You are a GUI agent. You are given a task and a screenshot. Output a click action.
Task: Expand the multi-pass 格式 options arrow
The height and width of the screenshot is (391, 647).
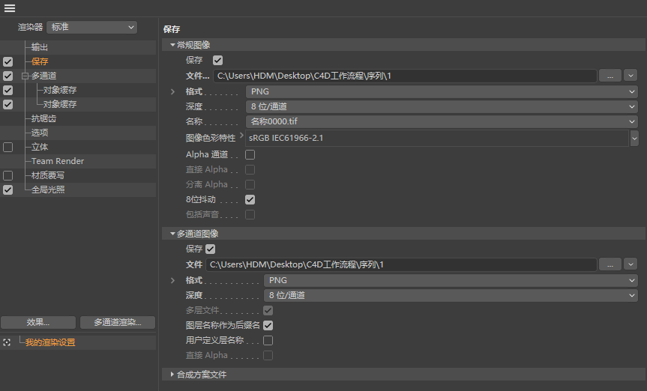click(x=173, y=280)
